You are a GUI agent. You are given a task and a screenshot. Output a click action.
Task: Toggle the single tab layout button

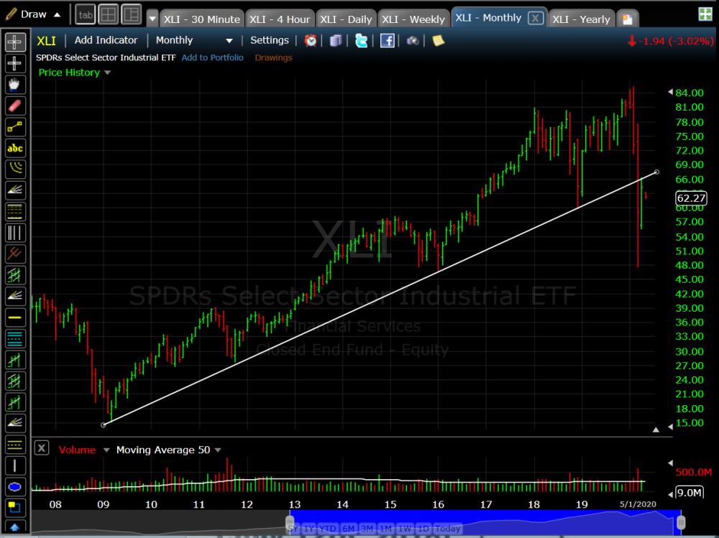click(x=85, y=14)
